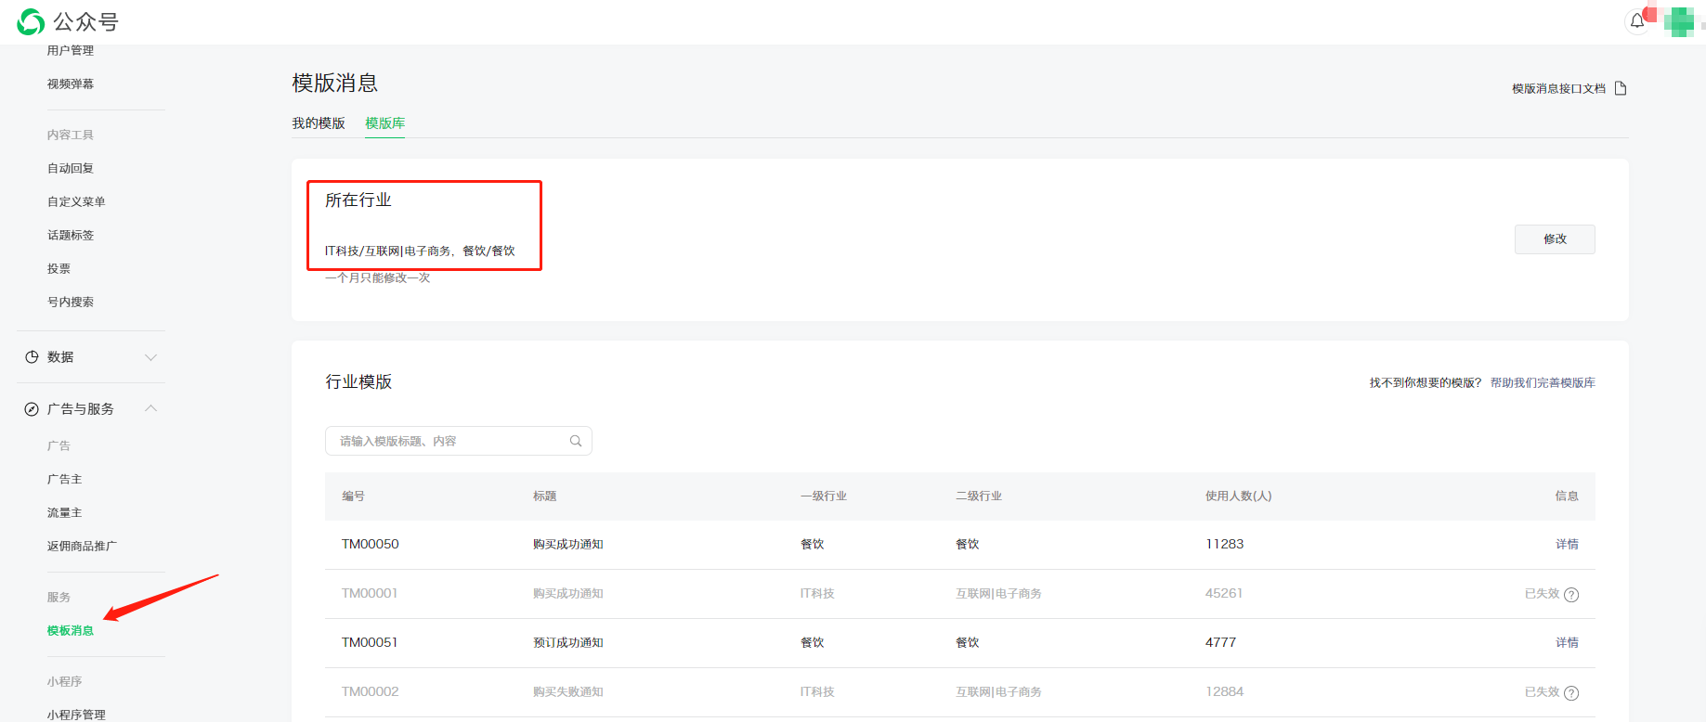Click the 广告与服务 compass icon in sidebar

point(32,409)
